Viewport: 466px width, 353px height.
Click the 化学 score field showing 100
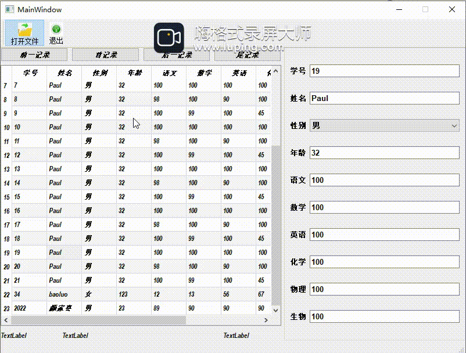coord(383,262)
